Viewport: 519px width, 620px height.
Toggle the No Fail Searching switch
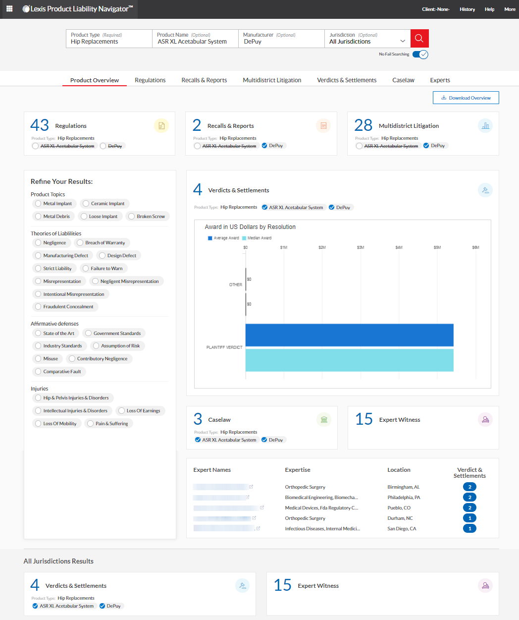pos(420,55)
